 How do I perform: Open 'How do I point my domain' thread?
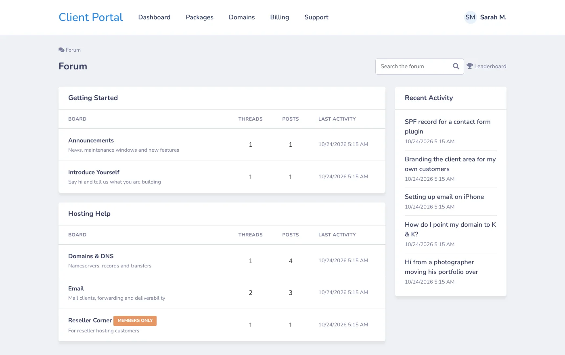[x=450, y=230]
